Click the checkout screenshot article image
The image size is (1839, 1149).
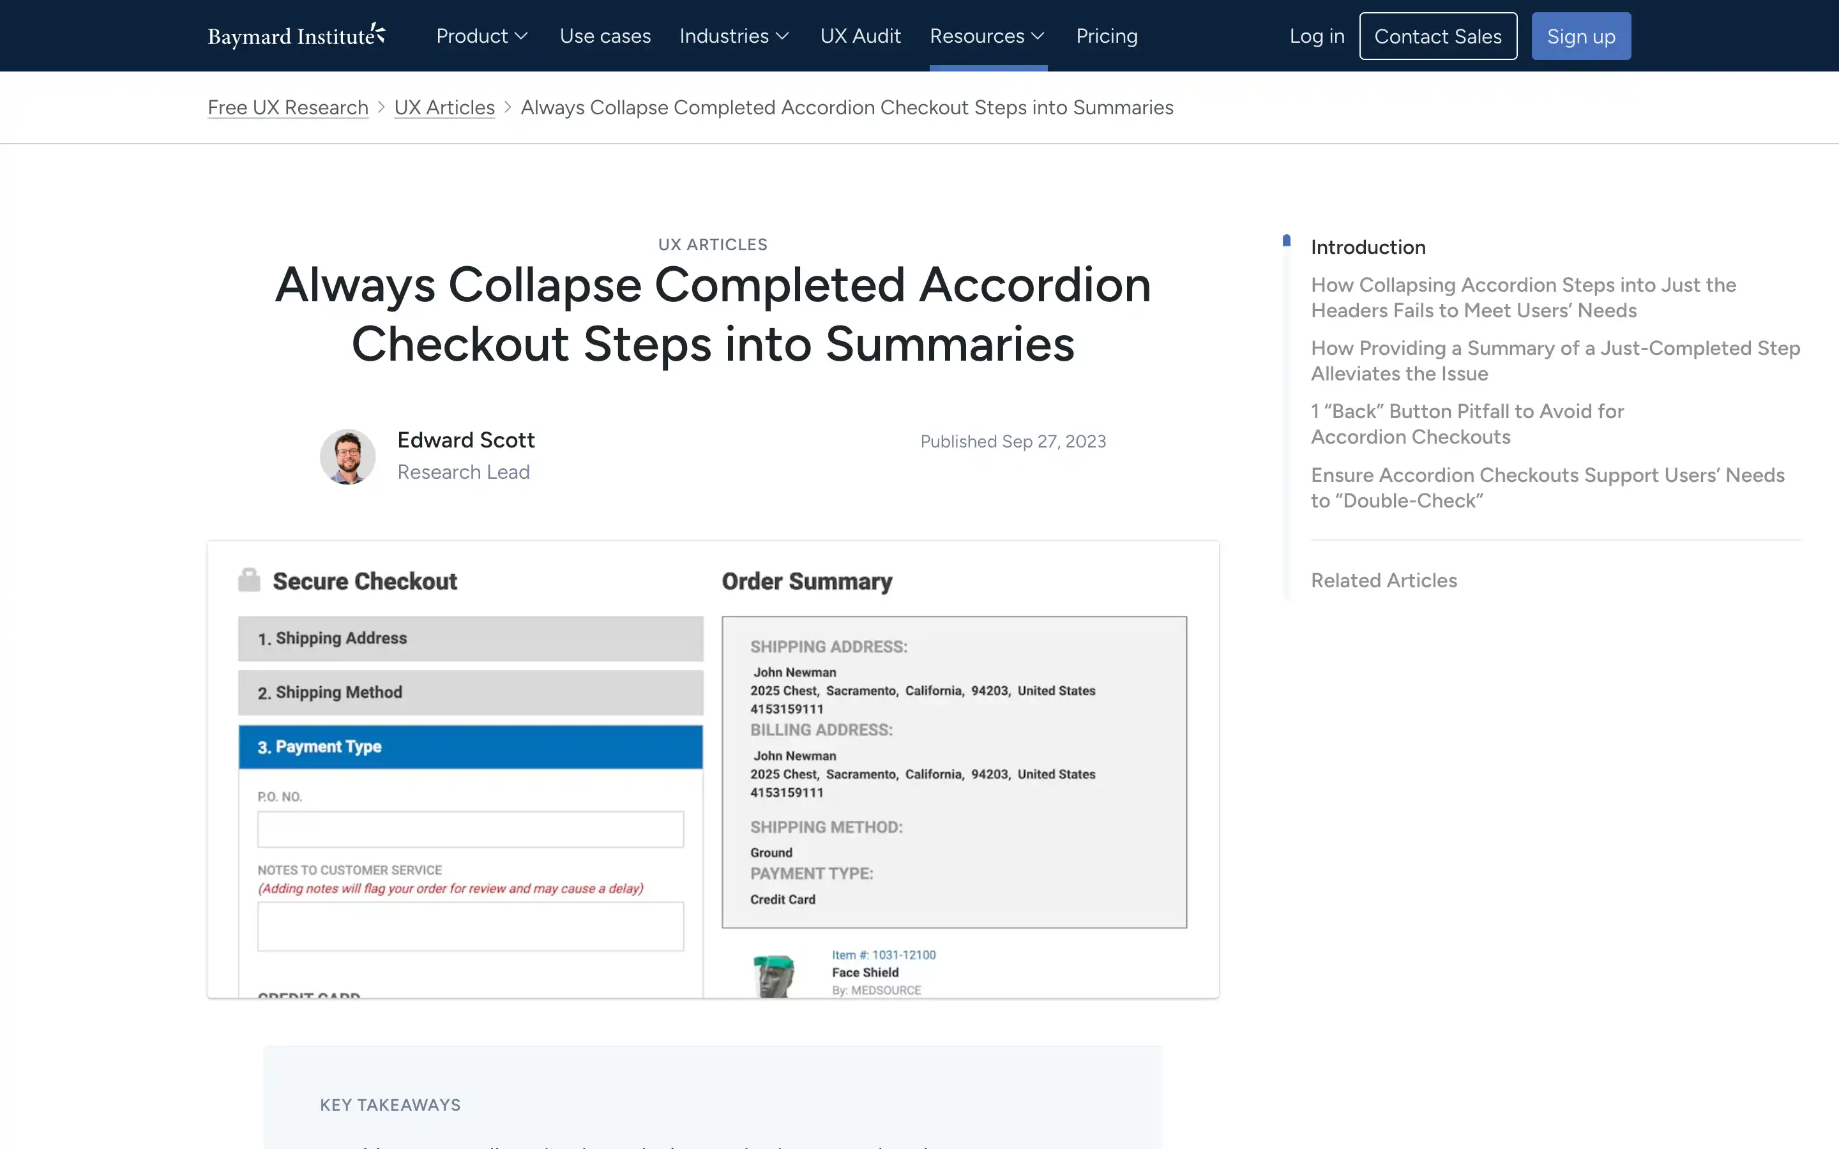pos(713,769)
